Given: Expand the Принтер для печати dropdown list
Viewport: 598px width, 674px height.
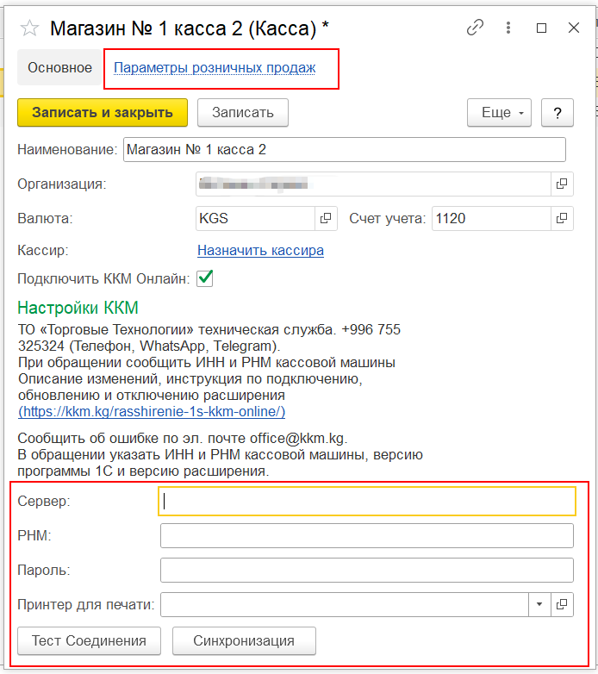Looking at the screenshot, I should [x=539, y=605].
